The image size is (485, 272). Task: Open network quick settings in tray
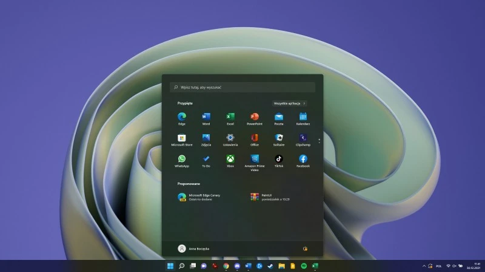[x=448, y=266]
